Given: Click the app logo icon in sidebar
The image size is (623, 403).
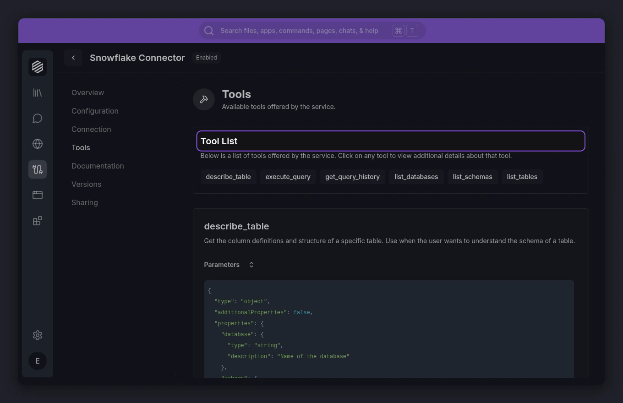Looking at the screenshot, I should pyautogui.click(x=38, y=67).
